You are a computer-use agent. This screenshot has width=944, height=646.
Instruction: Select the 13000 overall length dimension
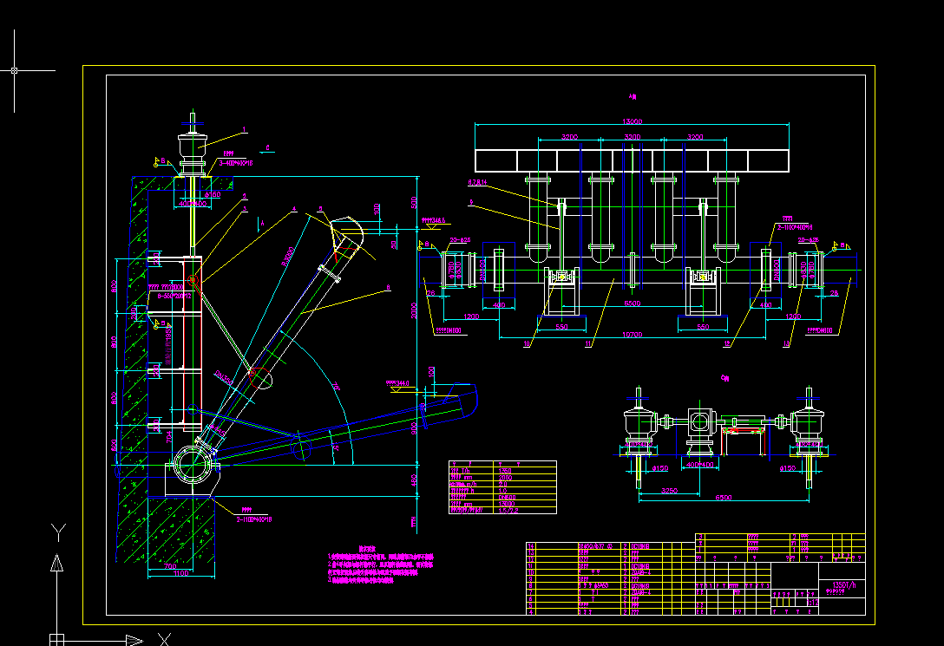632,121
